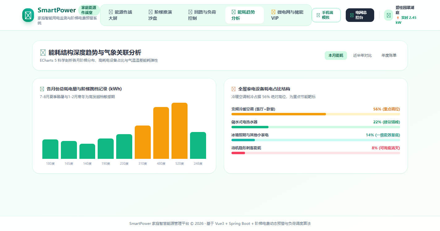Click the lightning icon next to 实时 2.45 kW

coord(398,18)
